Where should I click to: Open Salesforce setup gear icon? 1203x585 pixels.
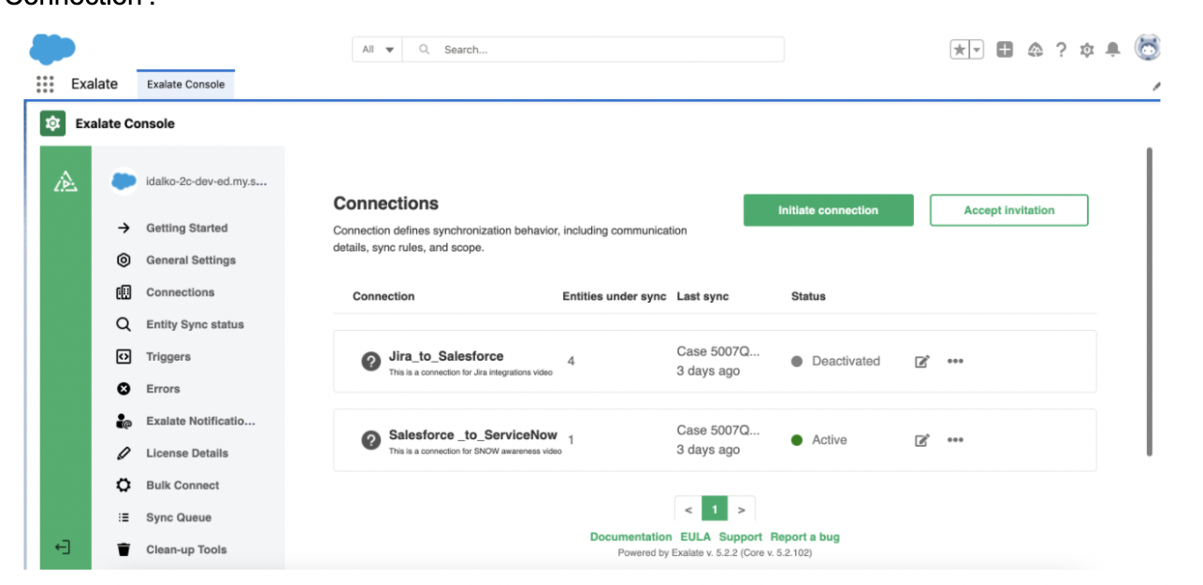click(x=1087, y=50)
